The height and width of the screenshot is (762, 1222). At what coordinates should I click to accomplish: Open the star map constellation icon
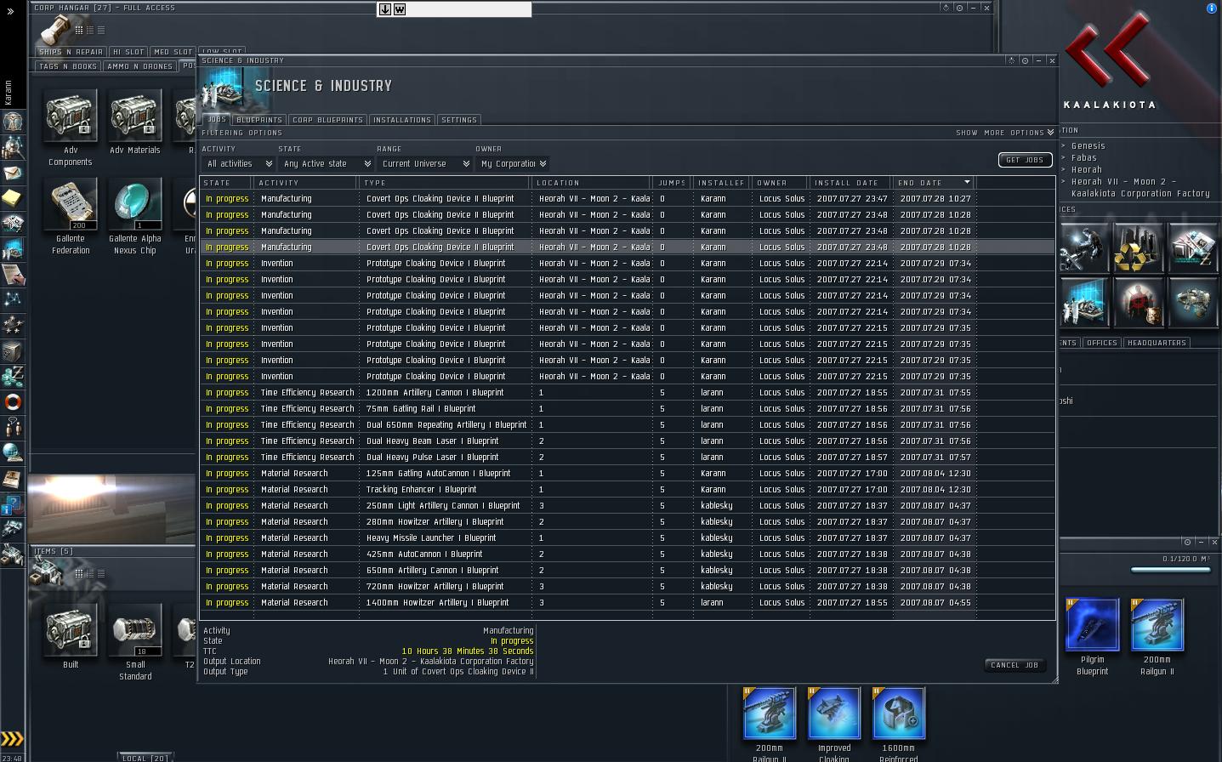click(x=12, y=299)
